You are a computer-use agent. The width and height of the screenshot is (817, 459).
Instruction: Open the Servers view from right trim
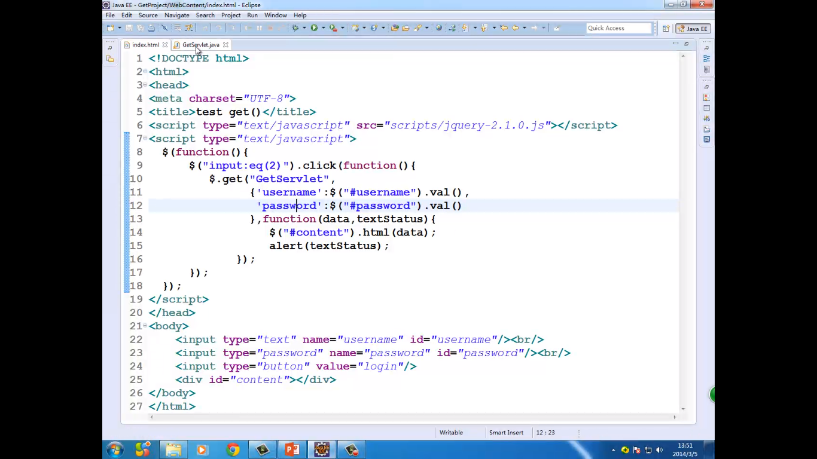706,118
